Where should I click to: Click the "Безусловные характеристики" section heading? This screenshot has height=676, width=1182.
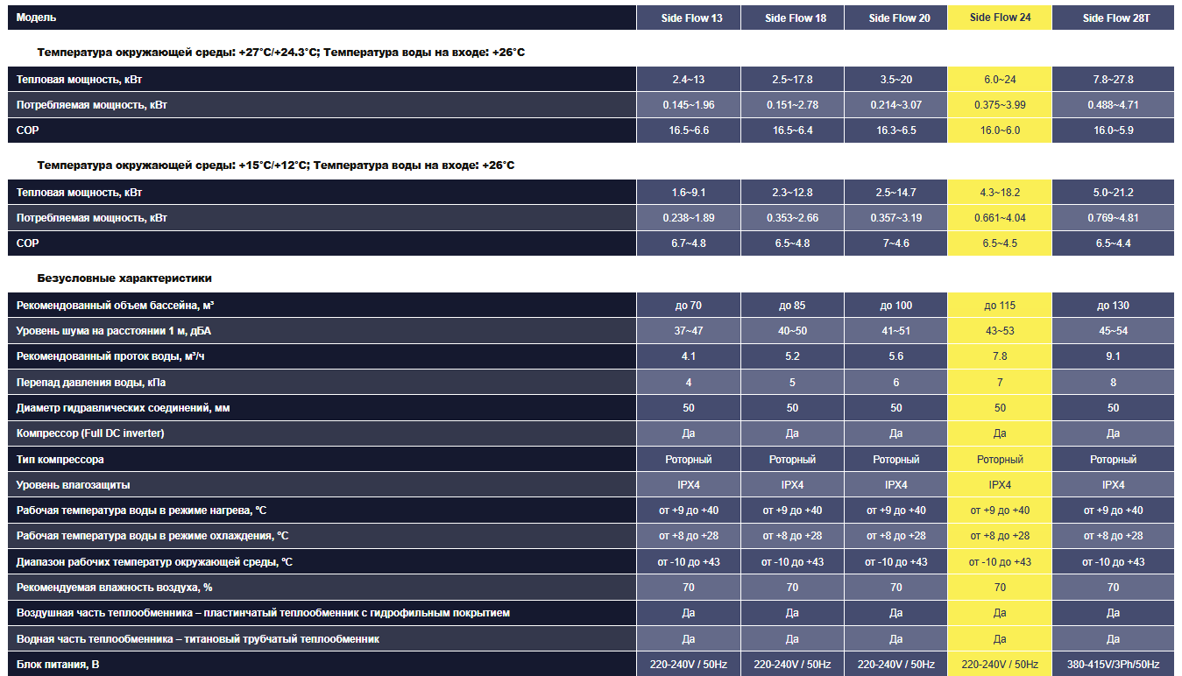click(x=124, y=278)
